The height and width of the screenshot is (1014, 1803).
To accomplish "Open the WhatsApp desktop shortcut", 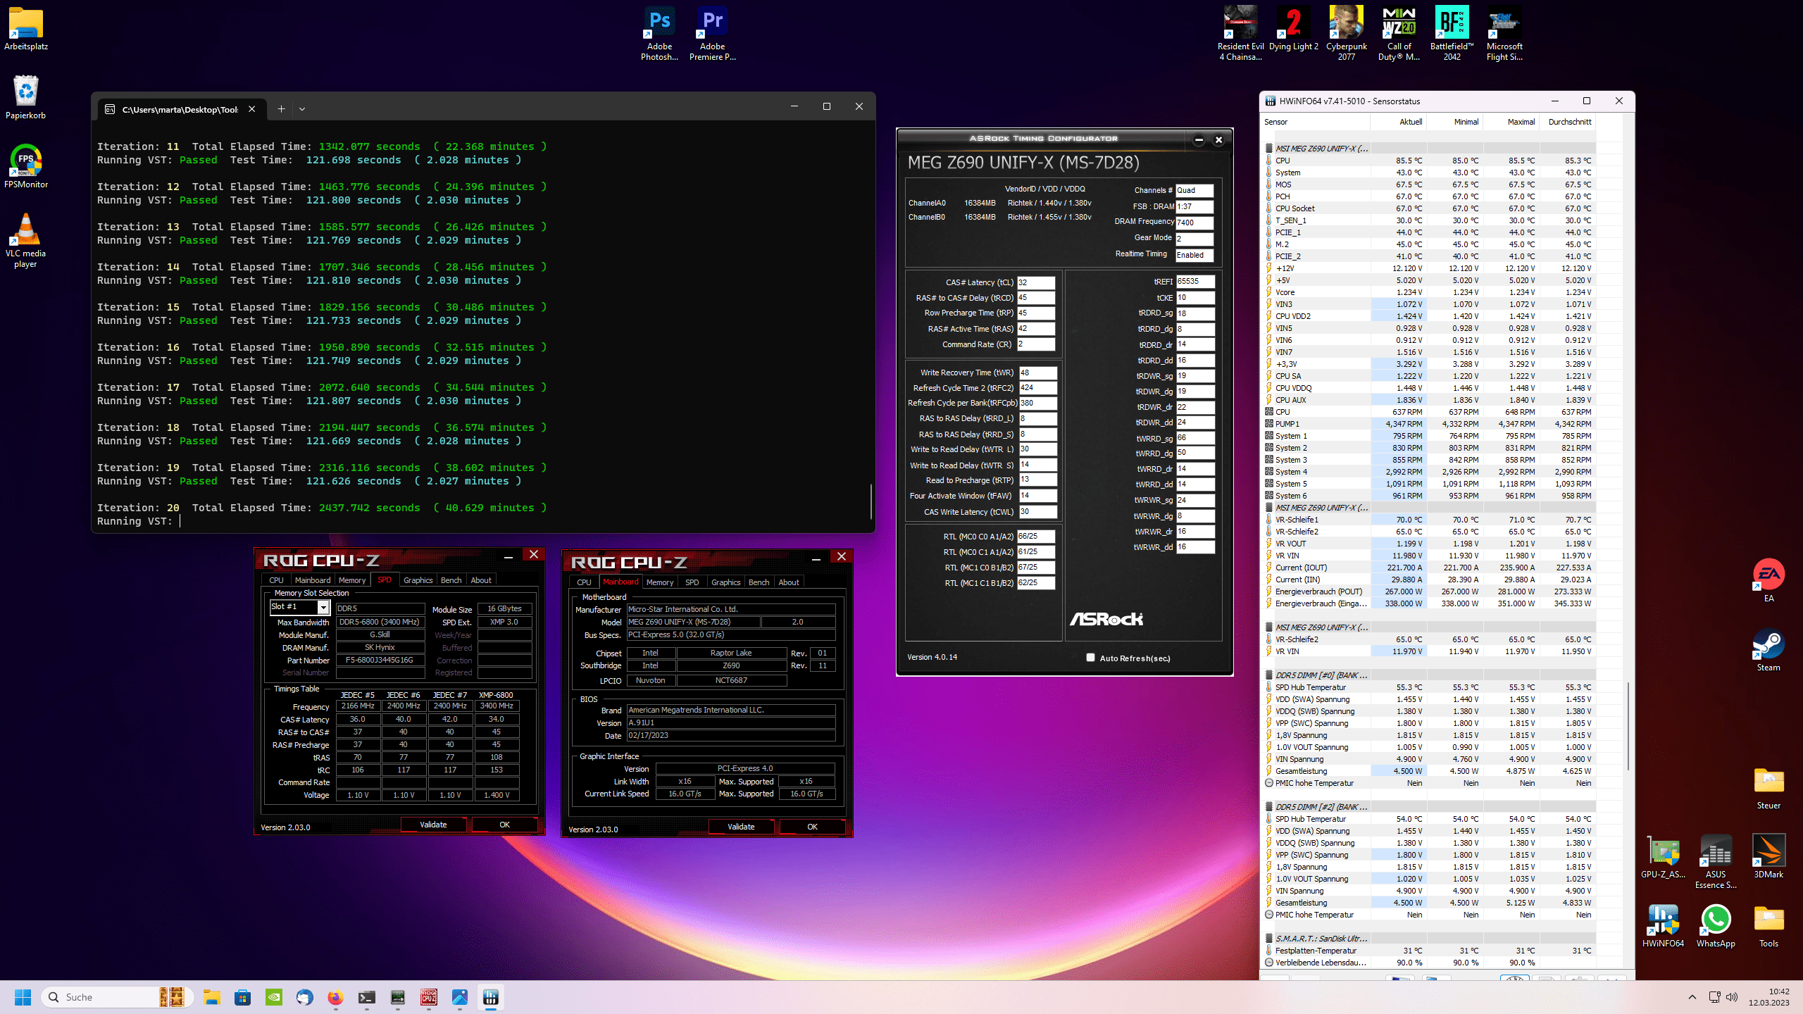I will (1716, 925).
